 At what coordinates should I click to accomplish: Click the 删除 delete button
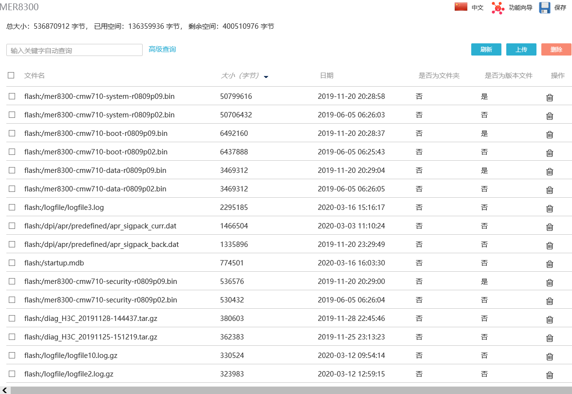[556, 50]
